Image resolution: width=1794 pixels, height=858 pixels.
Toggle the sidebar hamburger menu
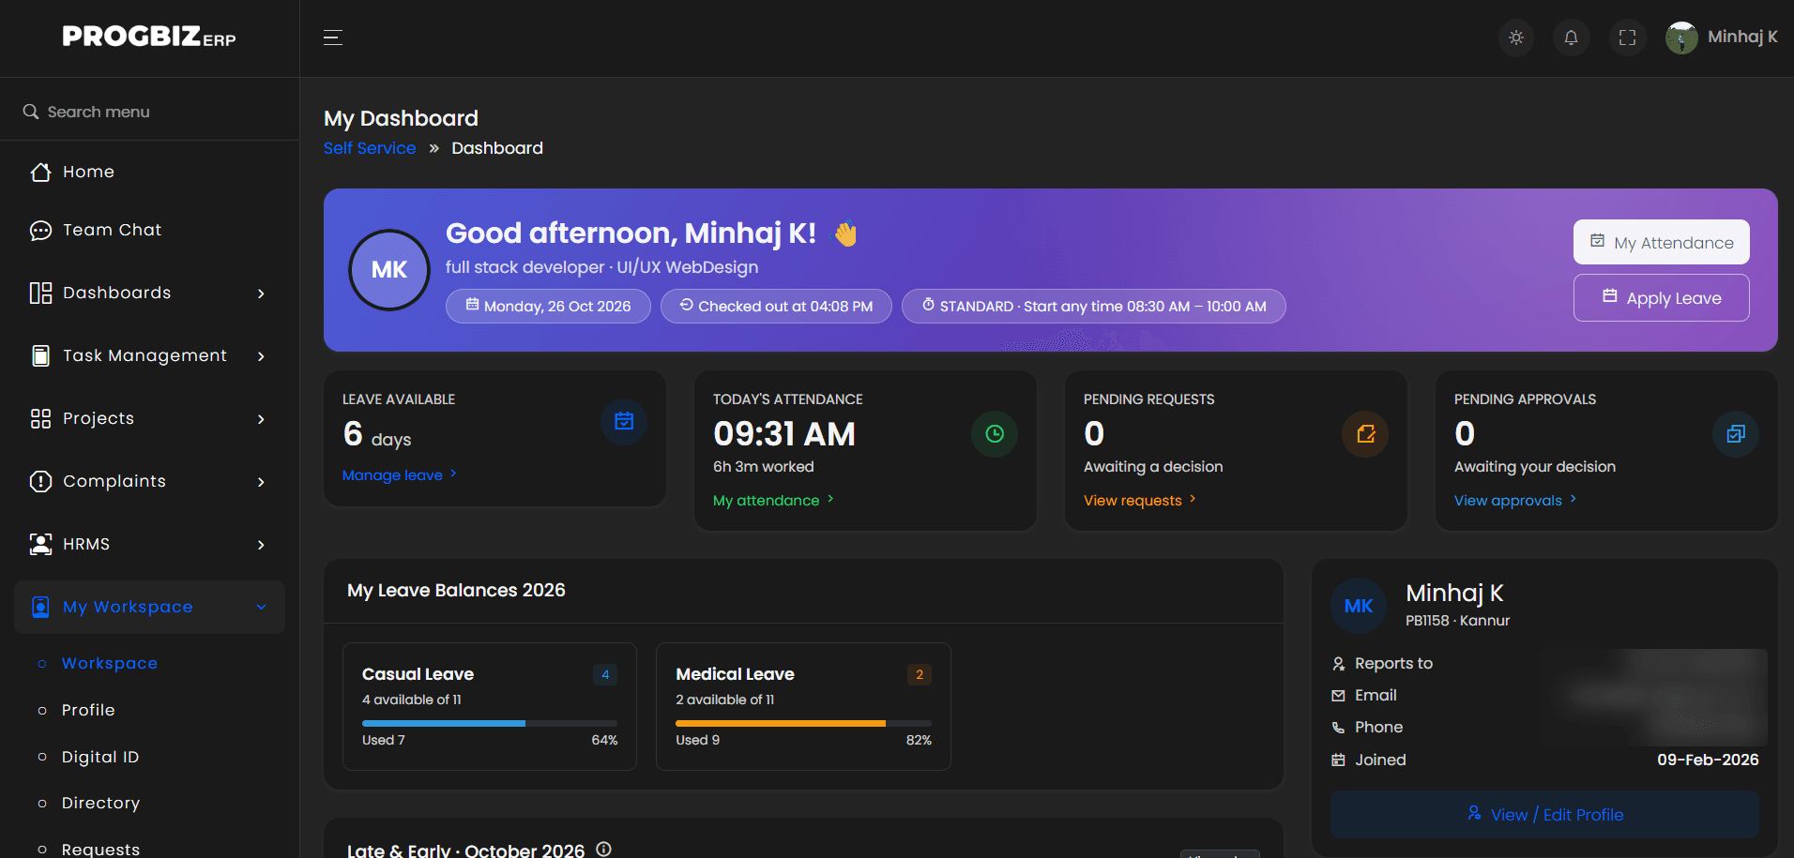click(333, 38)
